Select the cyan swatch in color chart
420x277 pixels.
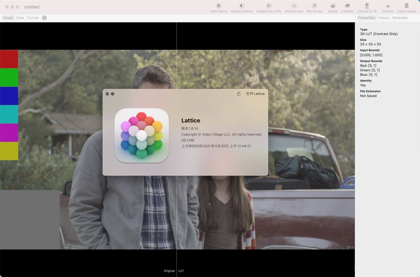(x=9, y=114)
